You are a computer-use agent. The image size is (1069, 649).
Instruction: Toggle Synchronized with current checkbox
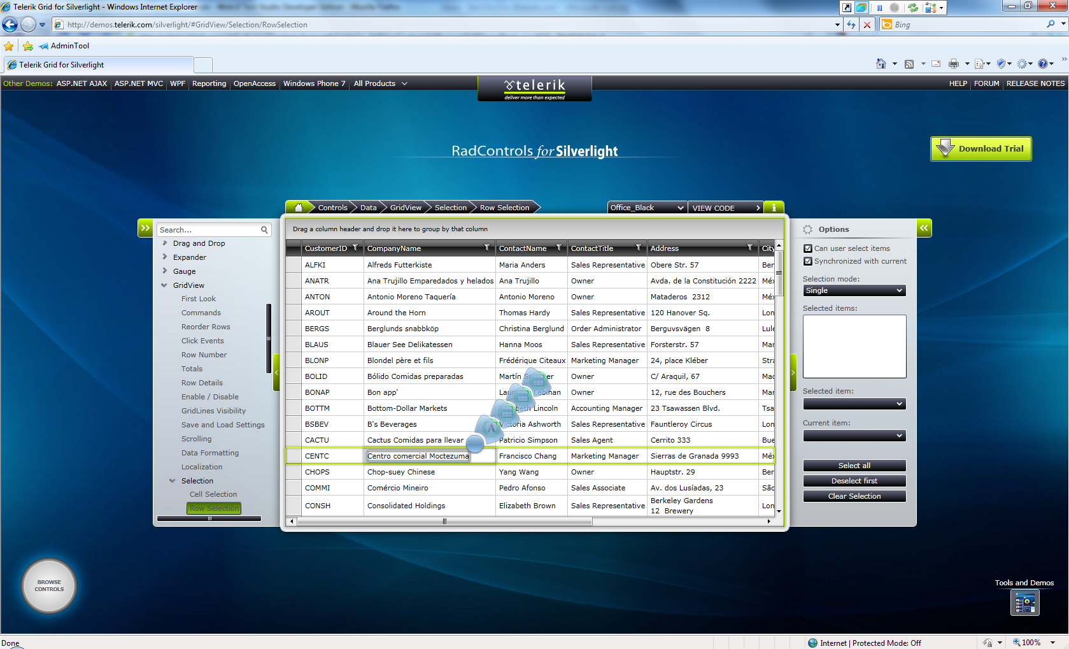pos(808,261)
